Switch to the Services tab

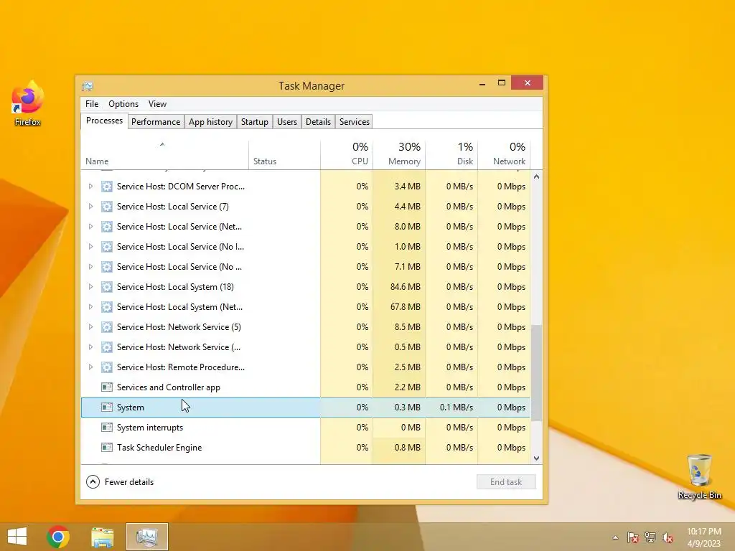click(355, 122)
